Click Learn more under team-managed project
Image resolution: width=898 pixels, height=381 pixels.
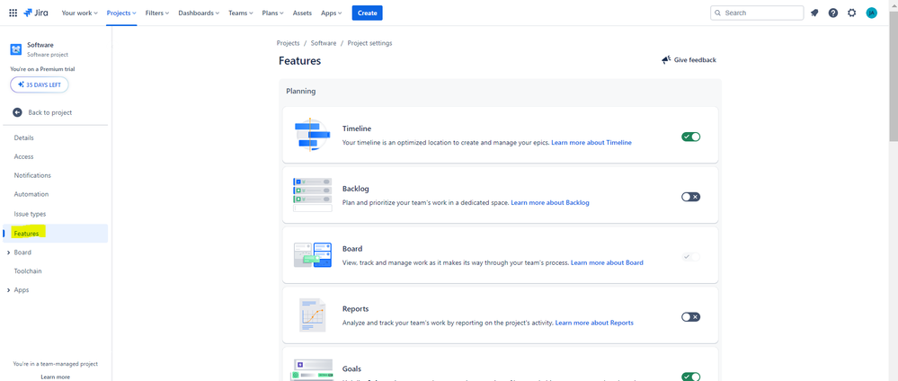[56, 377]
